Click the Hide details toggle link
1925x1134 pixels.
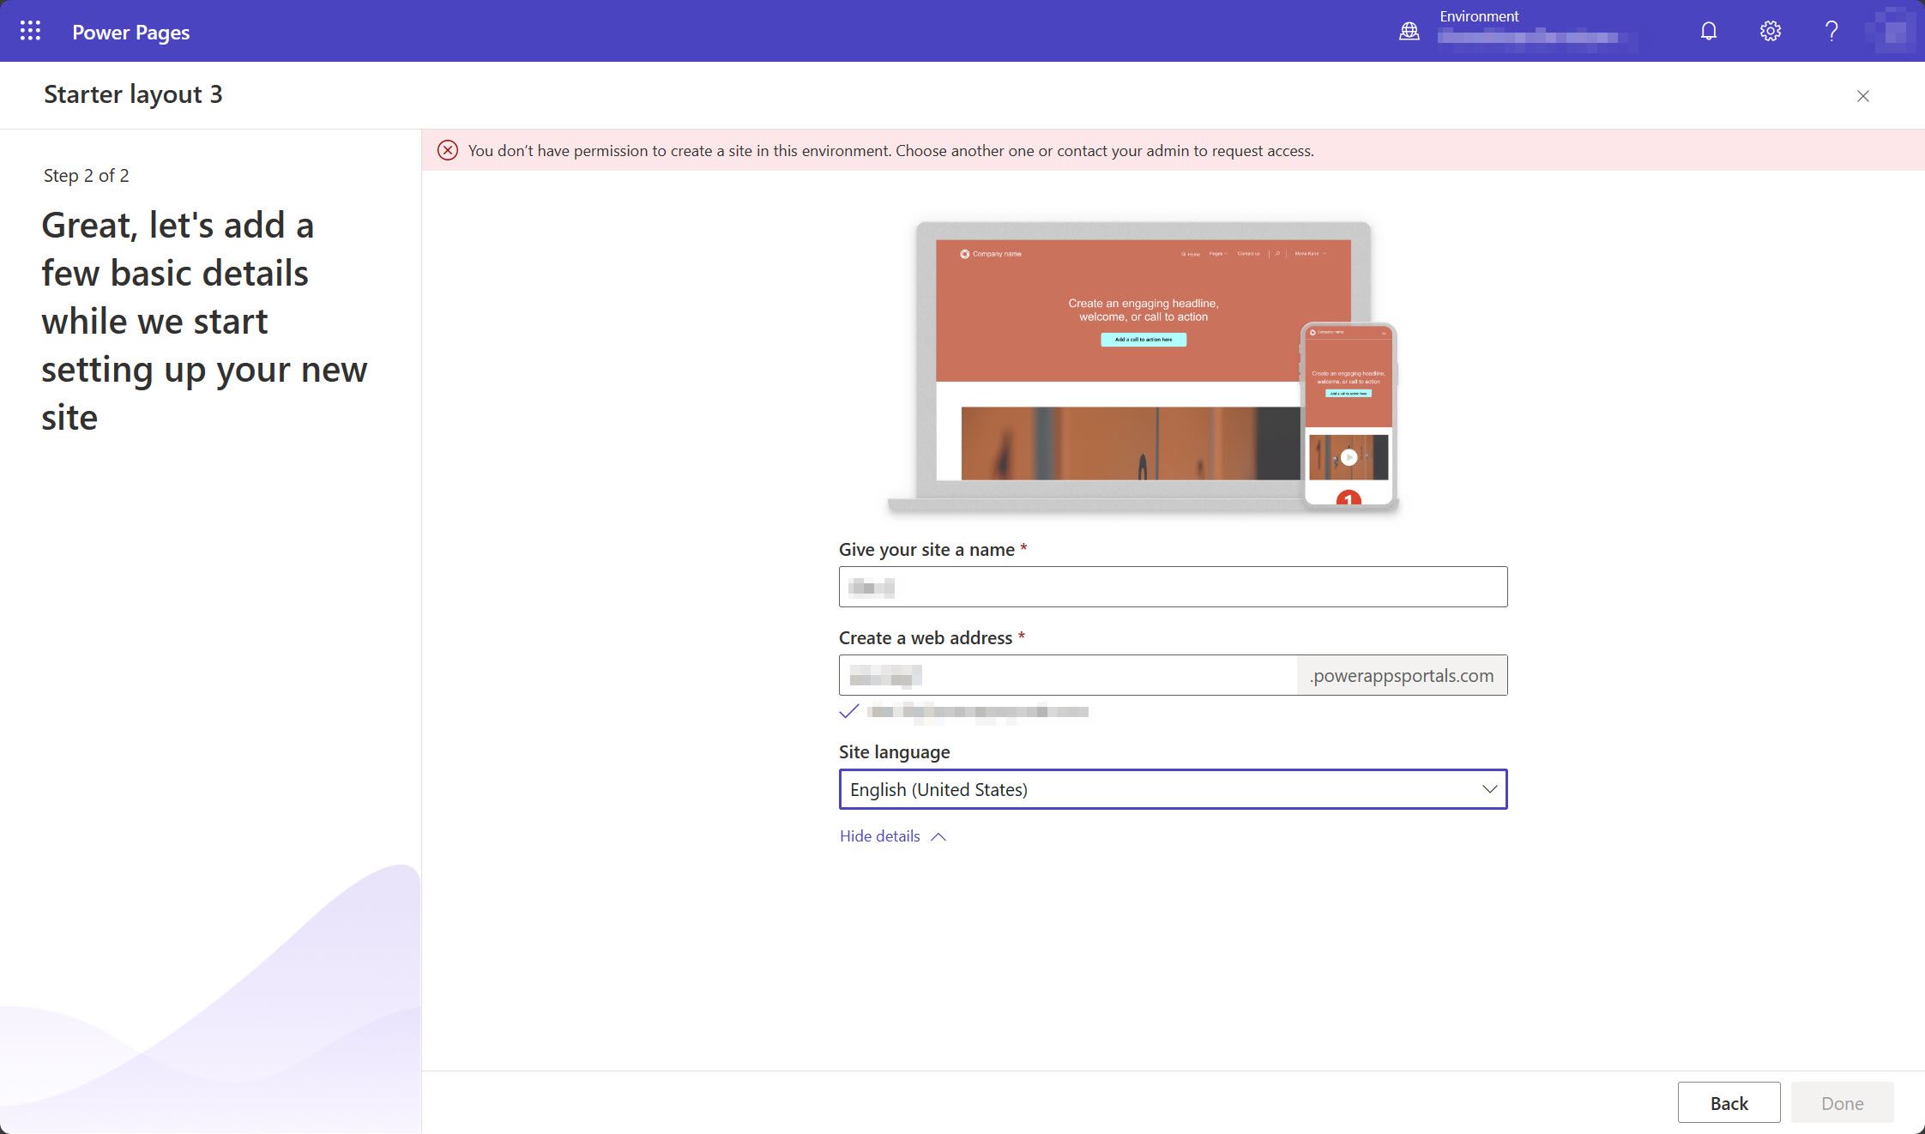point(892,835)
